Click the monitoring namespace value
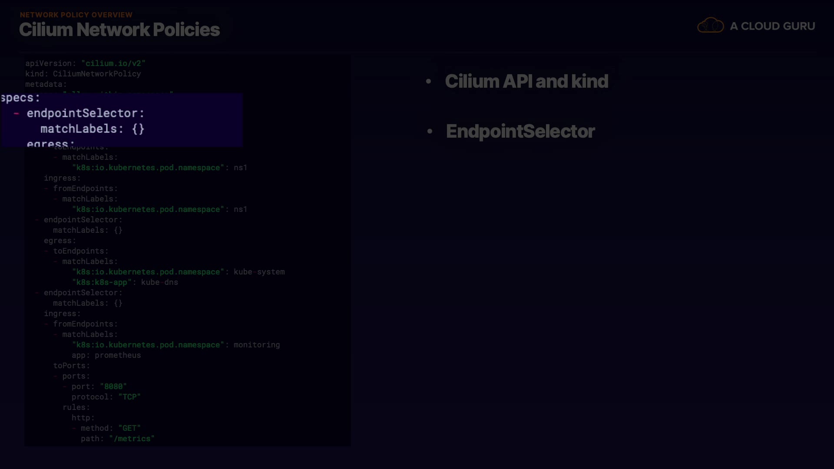The image size is (834, 469). [x=257, y=345]
